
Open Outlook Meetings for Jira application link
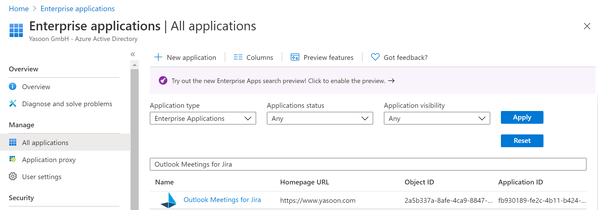[222, 200]
